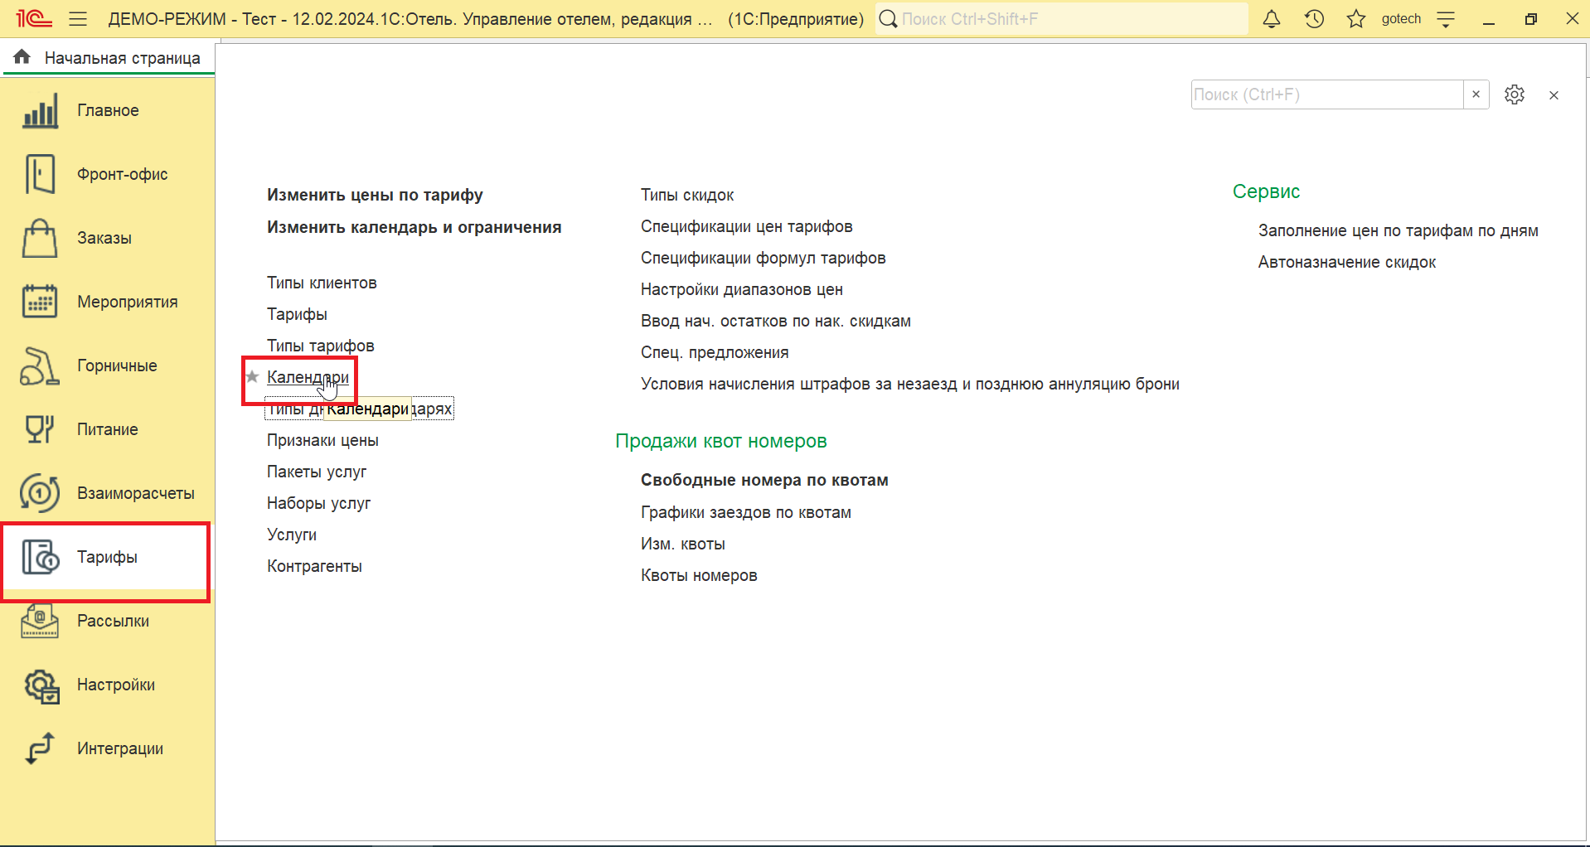Open Спецификации цен тарифов
Screen dimensions: 1590x847
746,226
